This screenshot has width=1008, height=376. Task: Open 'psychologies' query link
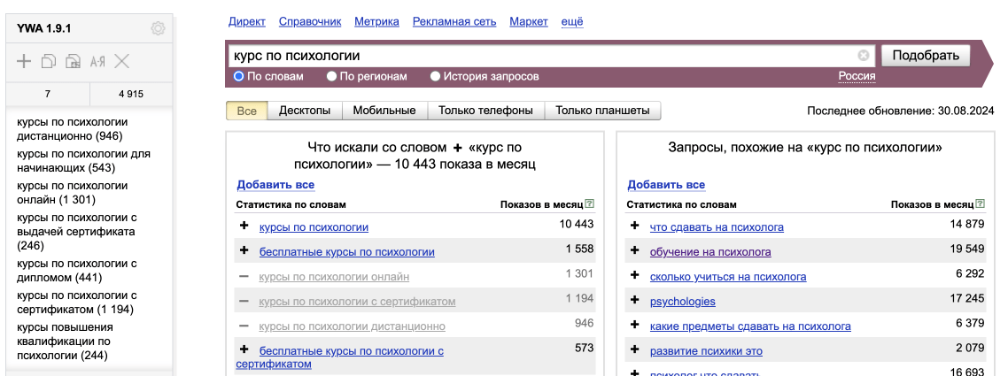683,302
